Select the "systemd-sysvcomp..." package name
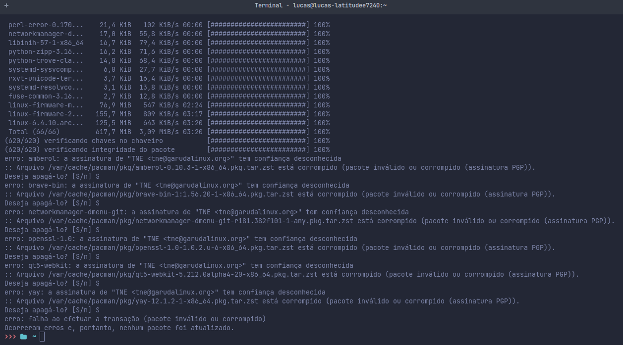 pyautogui.click(x=46, y=69)
